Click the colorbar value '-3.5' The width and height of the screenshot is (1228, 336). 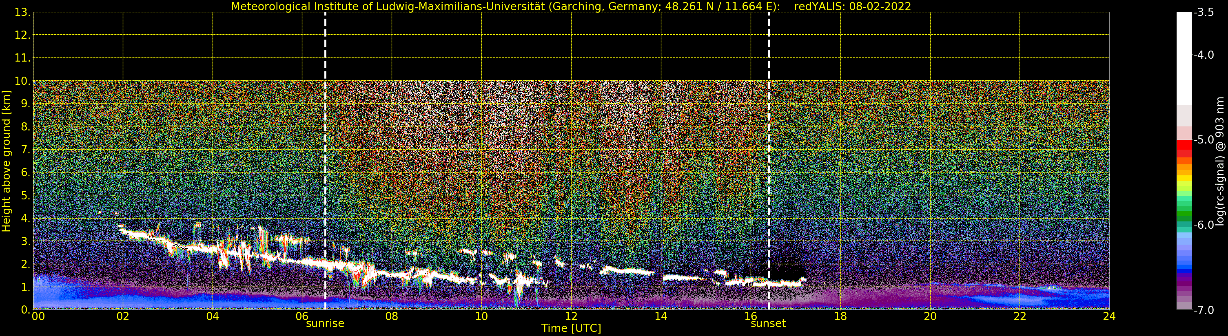coord(1204,12)
